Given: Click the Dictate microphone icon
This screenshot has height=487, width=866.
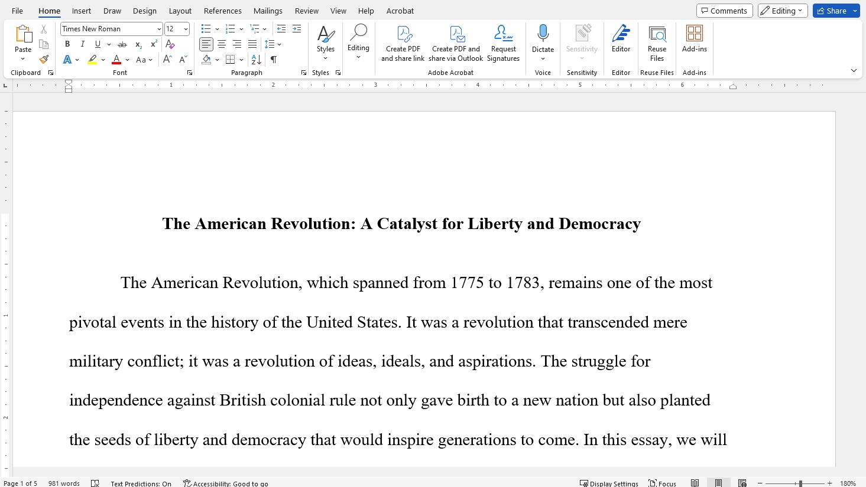Looking at the screenshot, I should point(543,34).
